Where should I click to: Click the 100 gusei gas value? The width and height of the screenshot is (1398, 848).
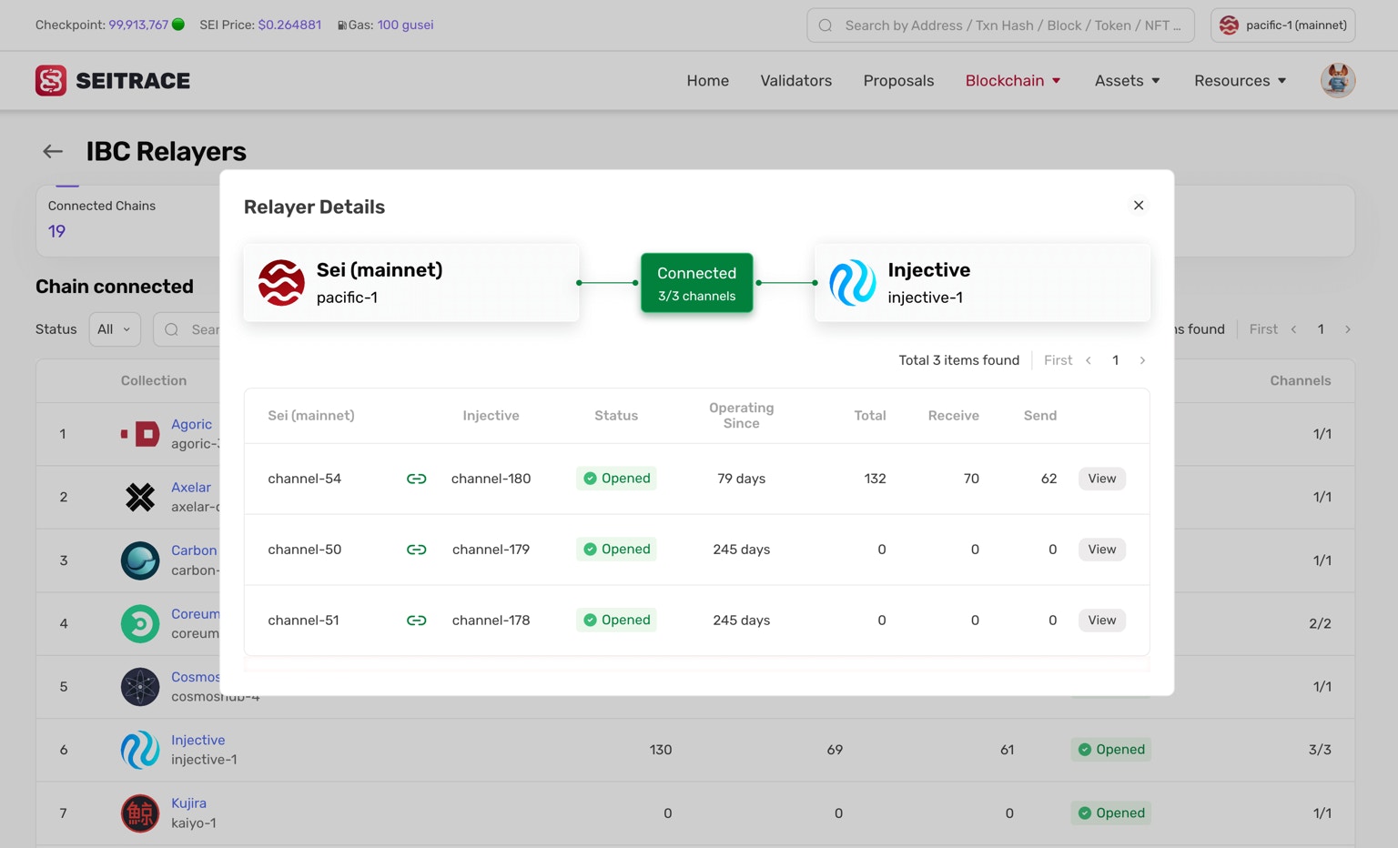coord(405,25)
